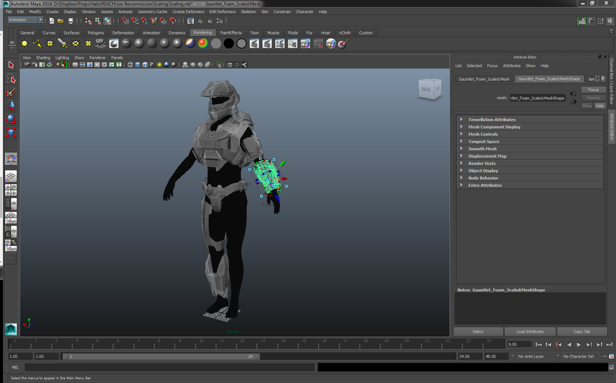Expand Smooth Mesh section
This screenshot has height=383, width=616.
click(x=530, y=149)
